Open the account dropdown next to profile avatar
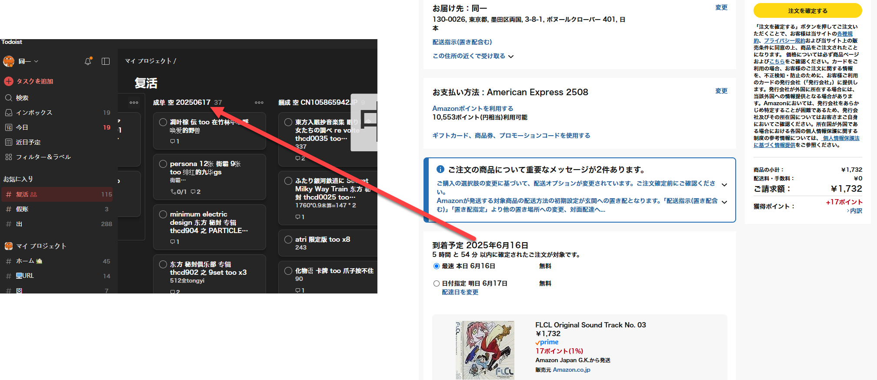The height and width of the screenshot is (380, 877). pos(36,61)
